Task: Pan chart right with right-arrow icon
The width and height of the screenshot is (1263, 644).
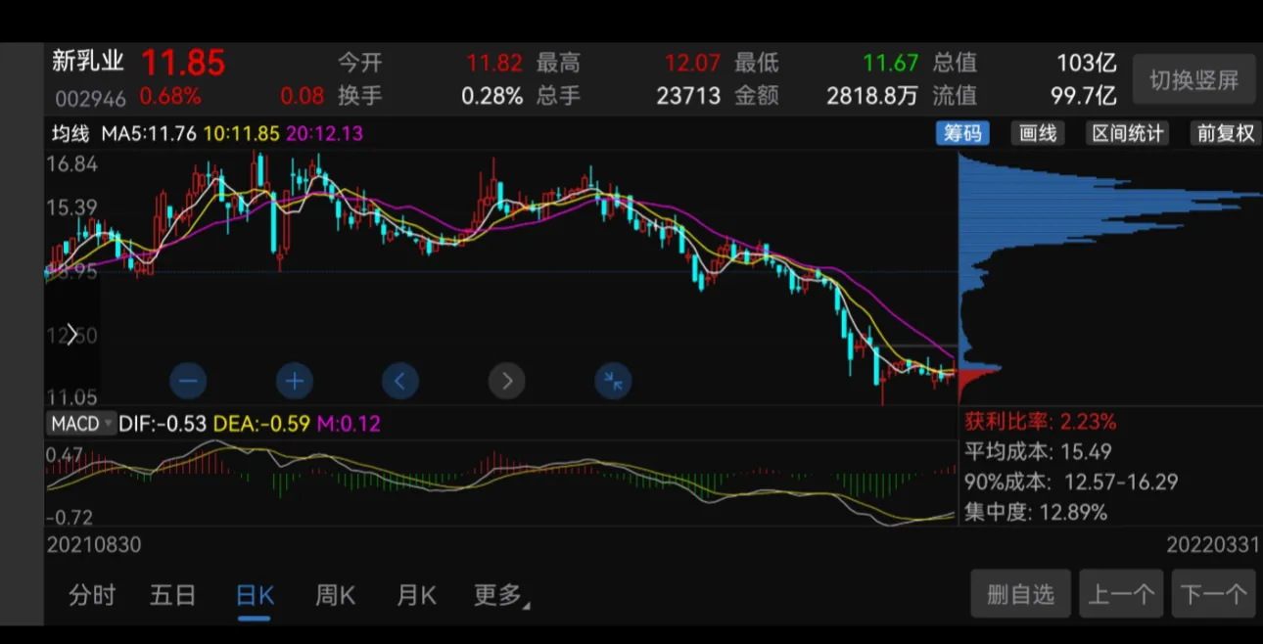Action: 506,381
